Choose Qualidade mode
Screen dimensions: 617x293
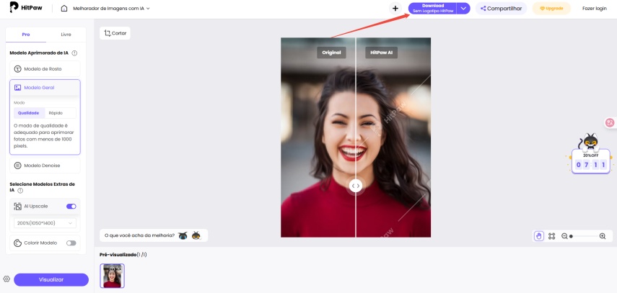click(28, 113)
